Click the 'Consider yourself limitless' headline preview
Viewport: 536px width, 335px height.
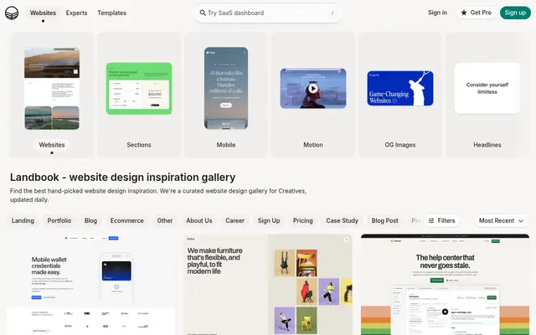point(487,88)
